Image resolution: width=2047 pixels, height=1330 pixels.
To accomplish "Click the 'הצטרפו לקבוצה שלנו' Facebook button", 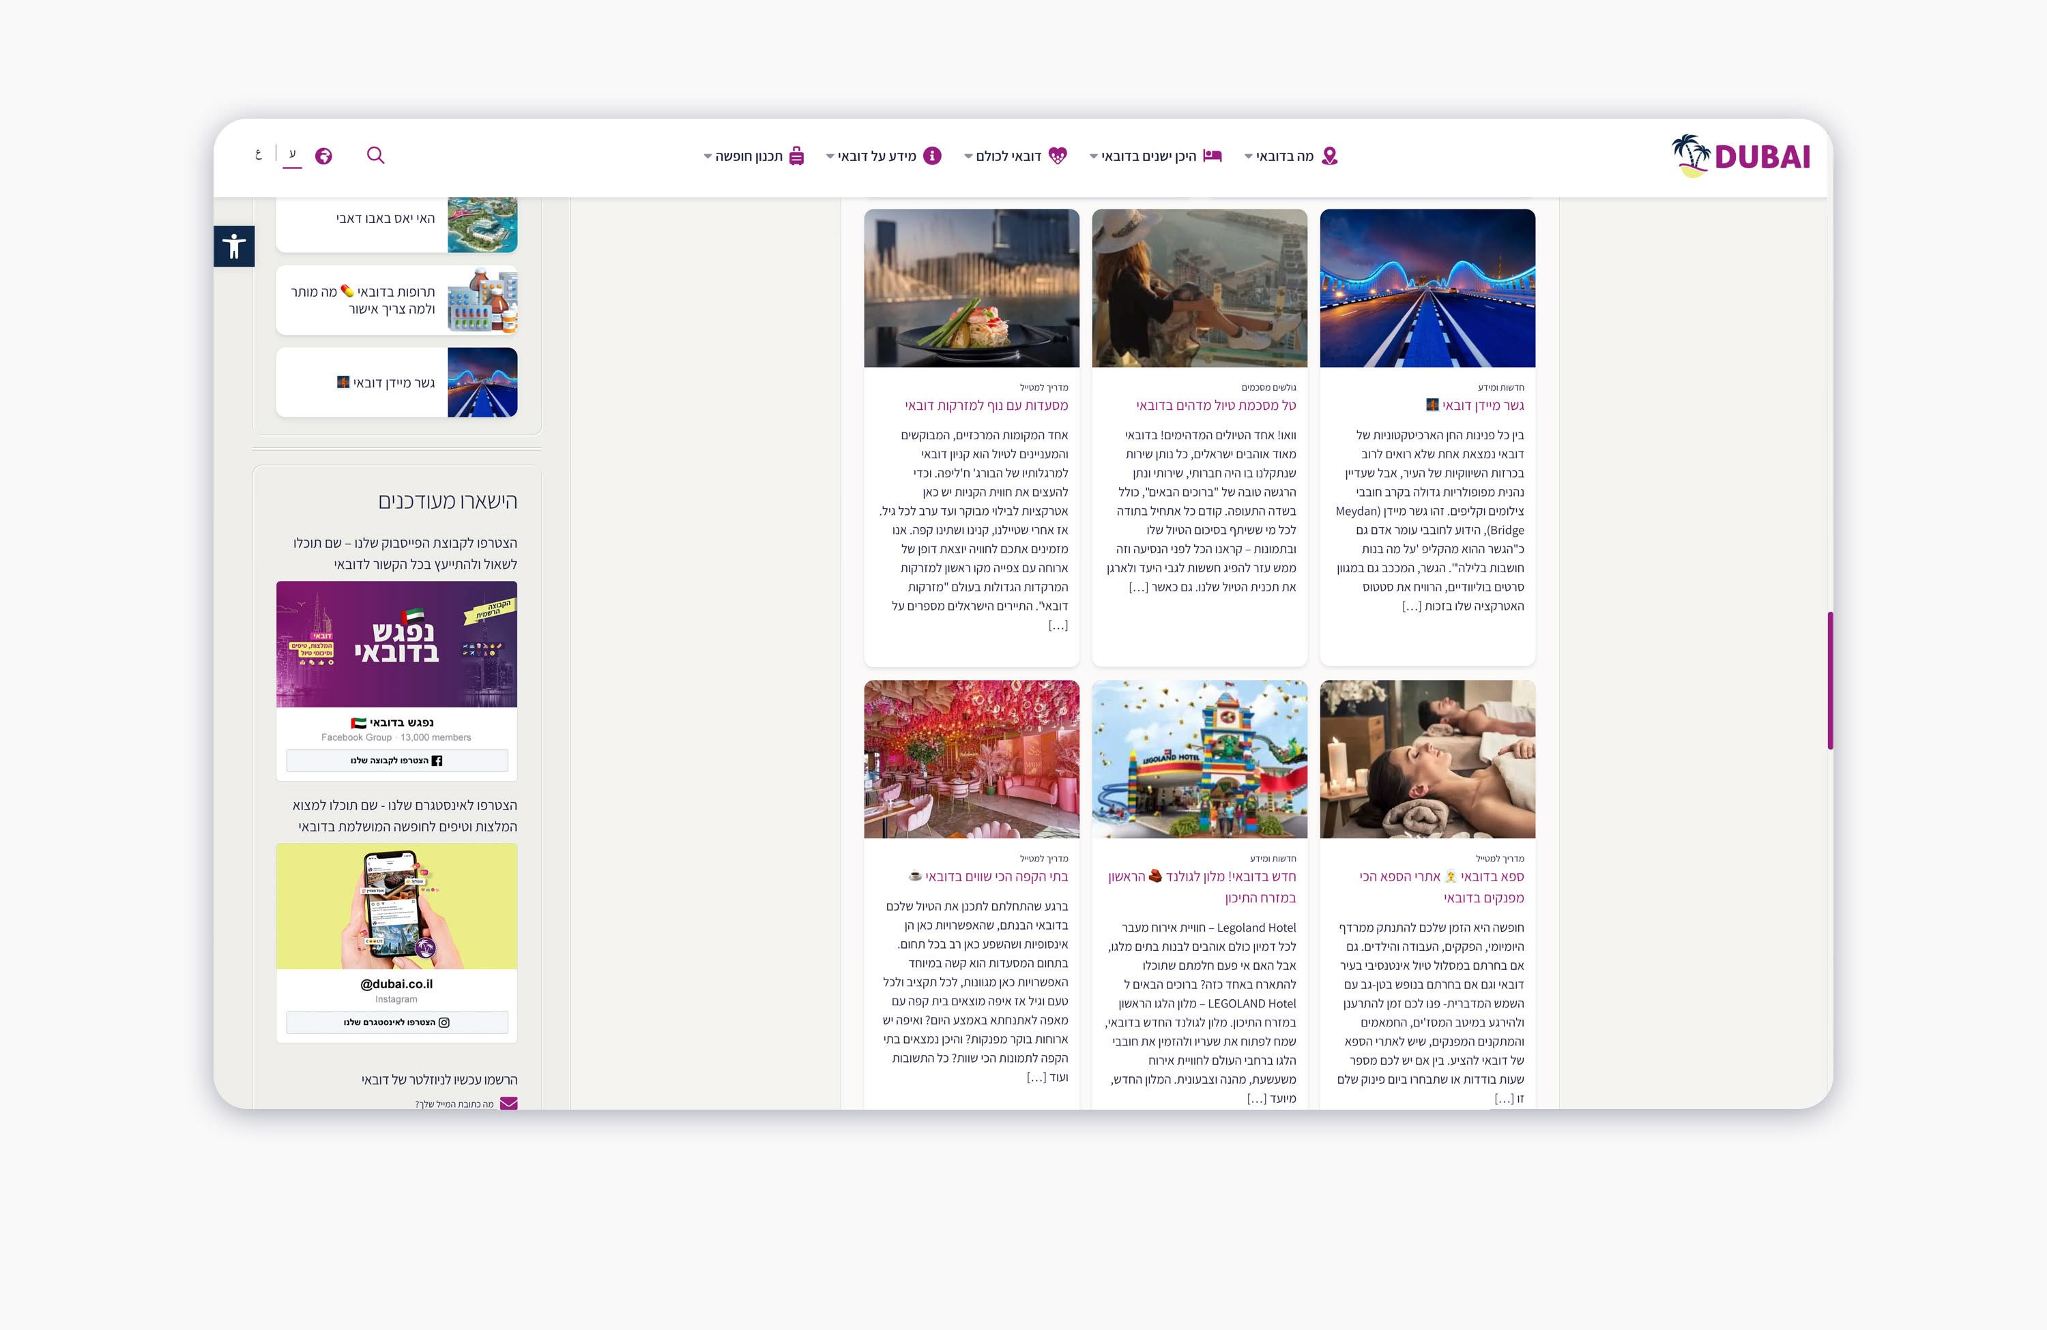I will (x=396, y=760).
